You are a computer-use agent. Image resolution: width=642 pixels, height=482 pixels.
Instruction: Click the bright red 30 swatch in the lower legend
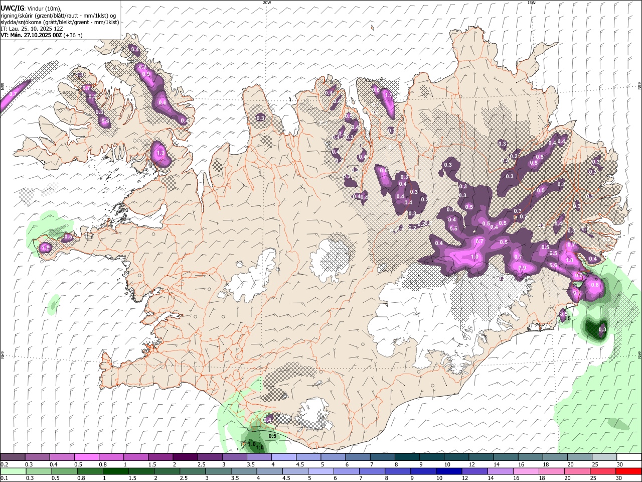coord(628,471)
